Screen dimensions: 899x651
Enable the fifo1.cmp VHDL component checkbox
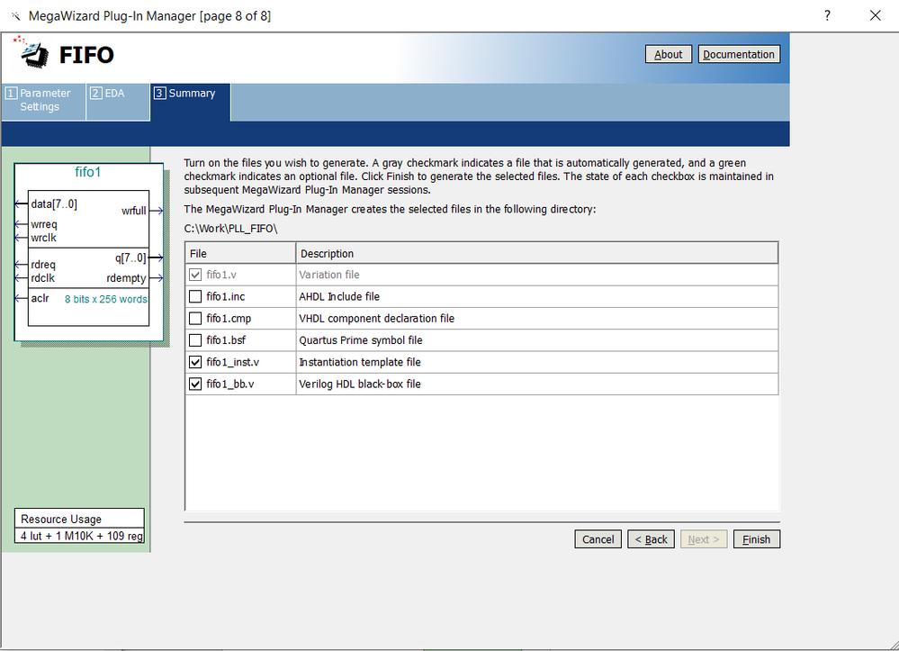[195, 319]
